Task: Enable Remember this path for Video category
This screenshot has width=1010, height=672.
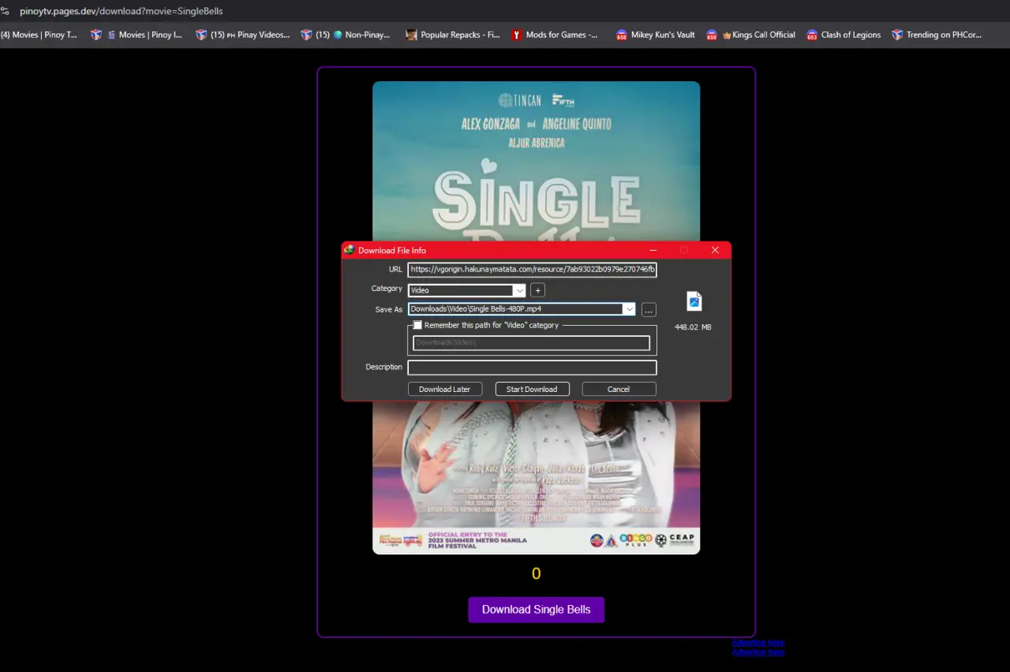Action: coord(418,325)
